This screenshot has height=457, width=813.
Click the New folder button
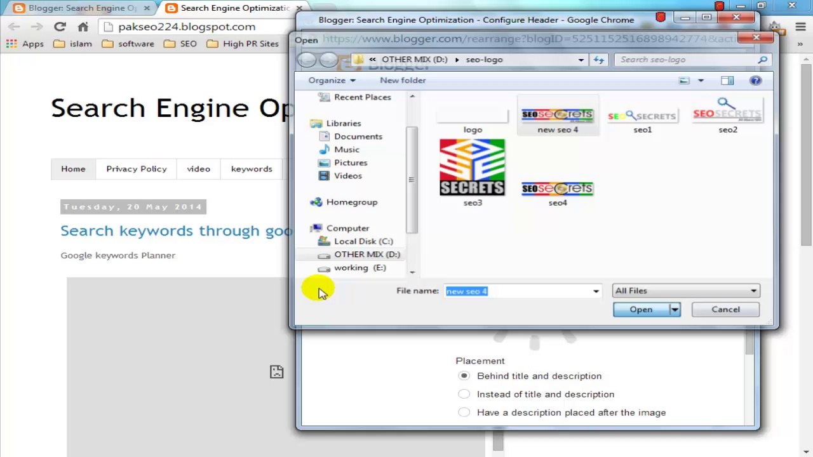point(403,81)
